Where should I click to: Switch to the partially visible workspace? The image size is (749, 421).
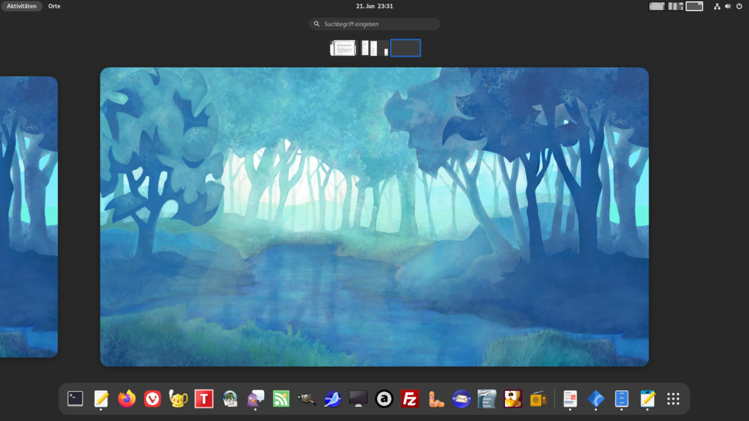coord(29,217)
